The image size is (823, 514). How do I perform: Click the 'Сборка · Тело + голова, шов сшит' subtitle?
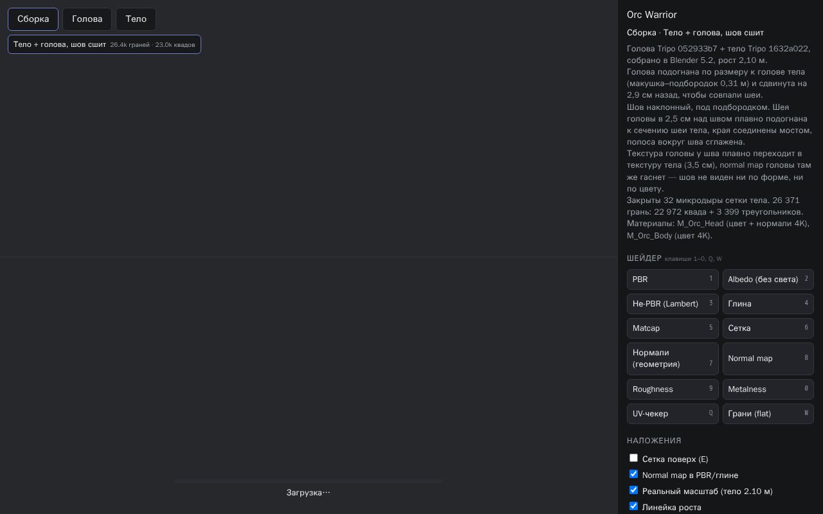(x=695, y=33)
